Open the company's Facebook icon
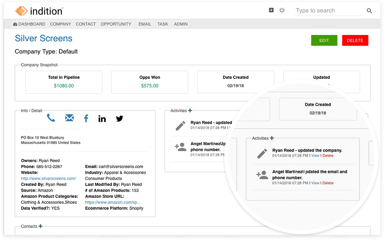385x243 pixels. coord(86,118)
